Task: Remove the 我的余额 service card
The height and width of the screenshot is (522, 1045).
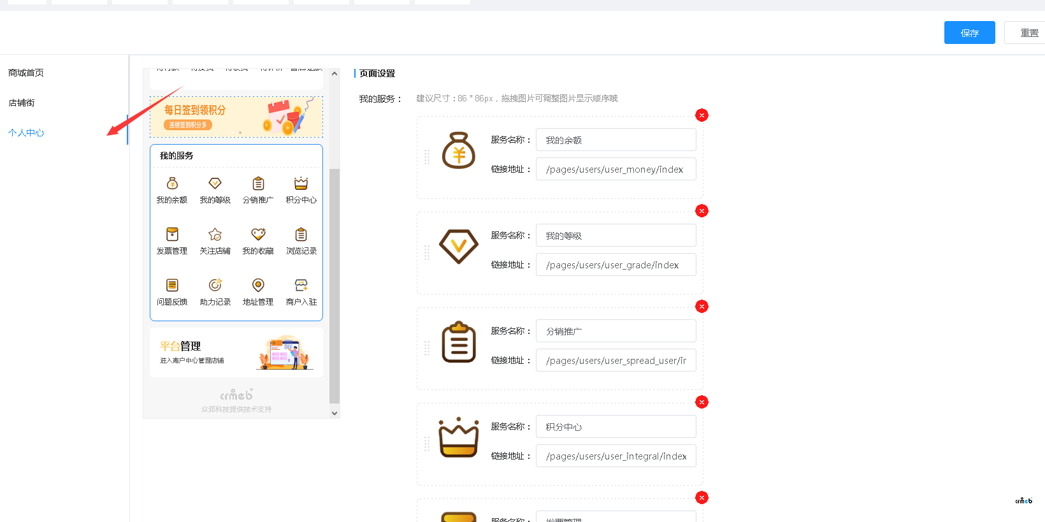Action: (702, 115)
